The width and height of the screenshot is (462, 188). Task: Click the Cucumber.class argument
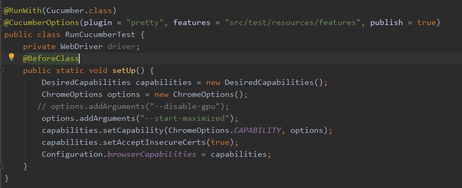79,11
